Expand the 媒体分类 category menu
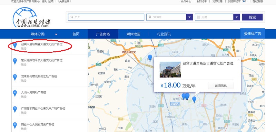The height and width of the screenshot is (132, 276). (44, 34)
